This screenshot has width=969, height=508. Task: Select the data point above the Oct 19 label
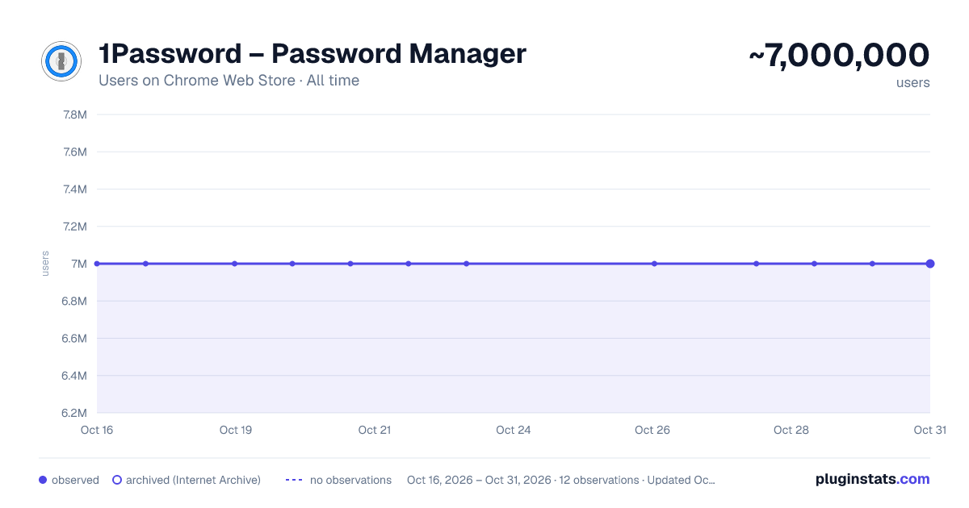(x=235, y=264)
